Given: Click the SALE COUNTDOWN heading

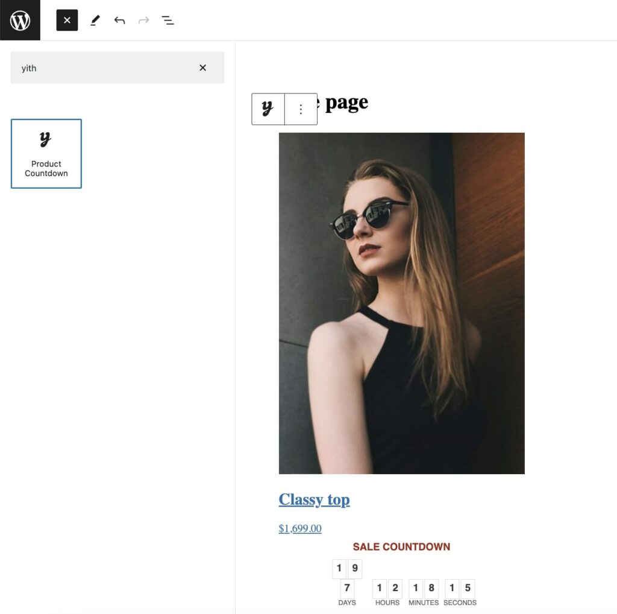Looking at the screenshot, I should pos(401,546).
